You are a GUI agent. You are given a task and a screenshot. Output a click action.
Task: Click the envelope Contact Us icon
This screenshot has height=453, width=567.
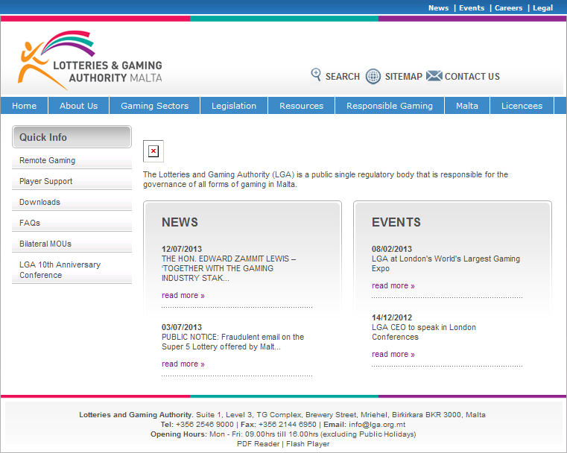(434, 76)
